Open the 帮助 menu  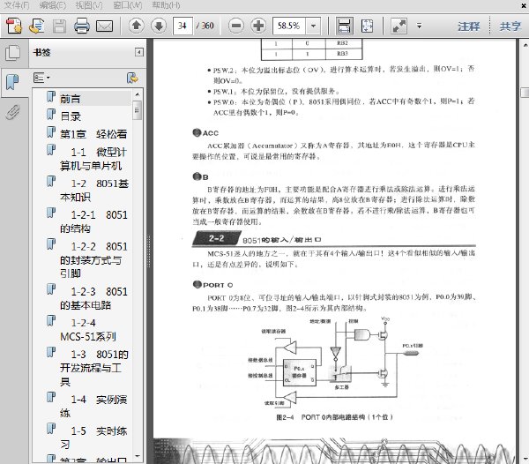tap(166, 5)
